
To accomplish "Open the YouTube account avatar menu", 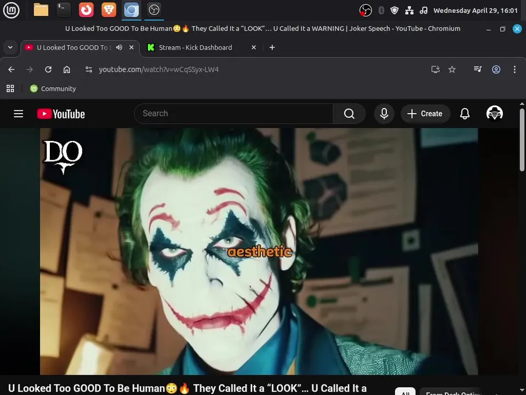I will (x=494, y=114).
